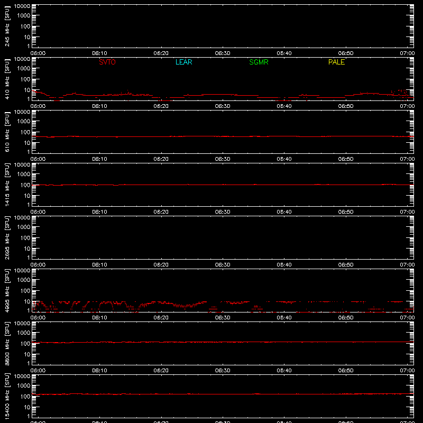This screenshot has width=423, height=423.
Task: Select the 1415 MHz [SFU] axis title
Action: pos(7,185)
